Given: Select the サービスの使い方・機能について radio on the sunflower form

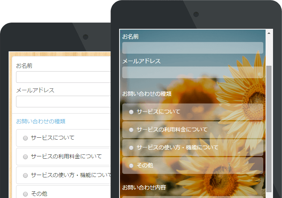Looking at the screenshot, I should tap(131, 148).
